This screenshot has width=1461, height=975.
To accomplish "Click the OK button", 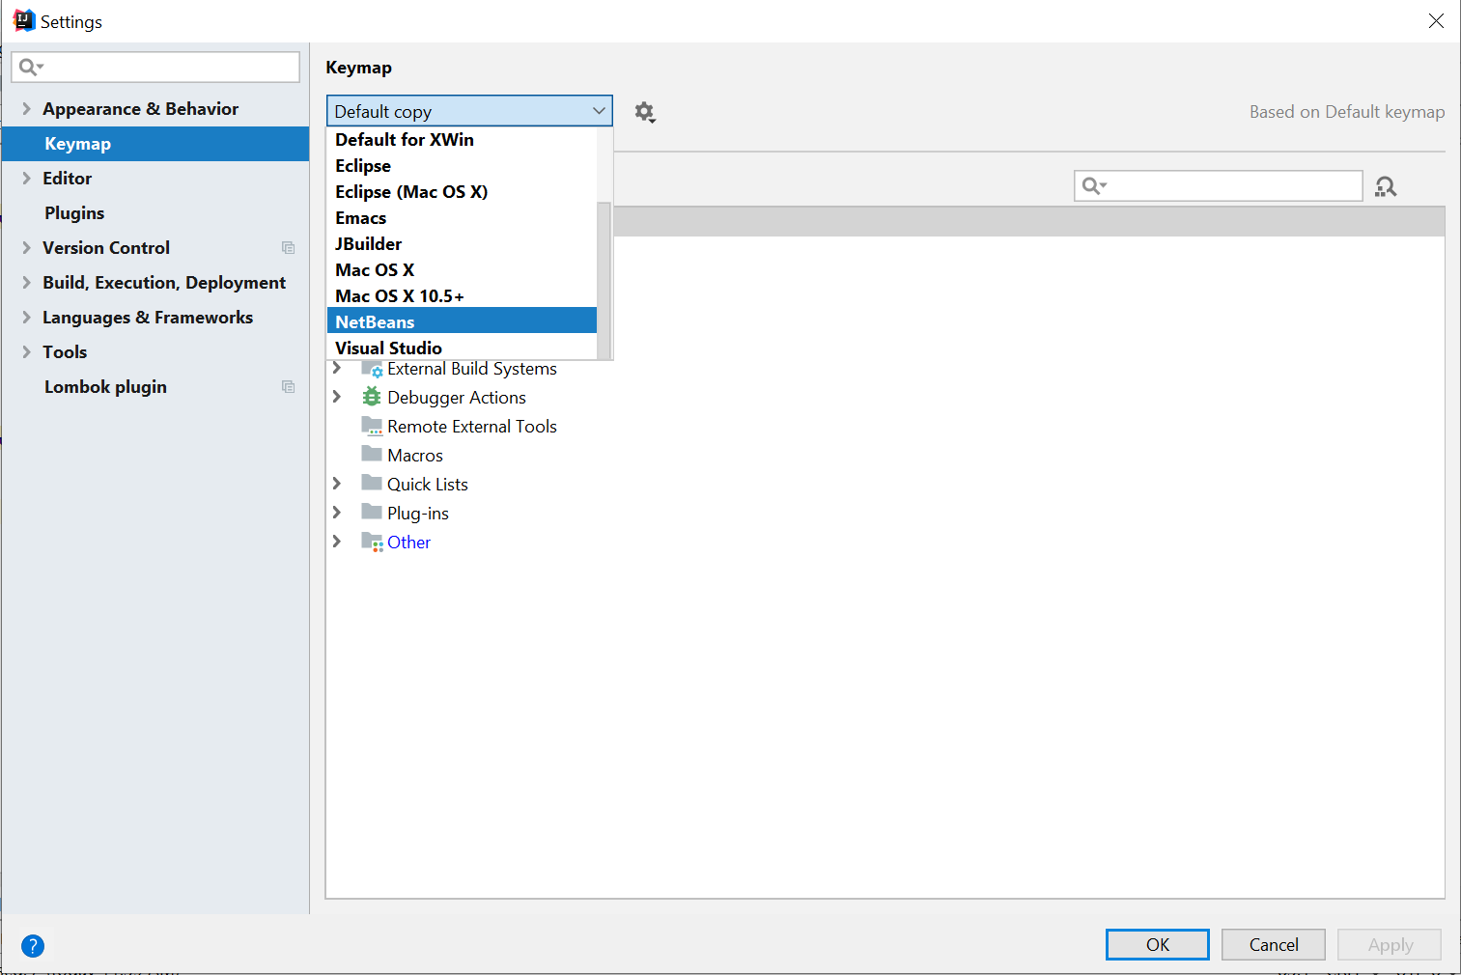I will pos(1157,945).
